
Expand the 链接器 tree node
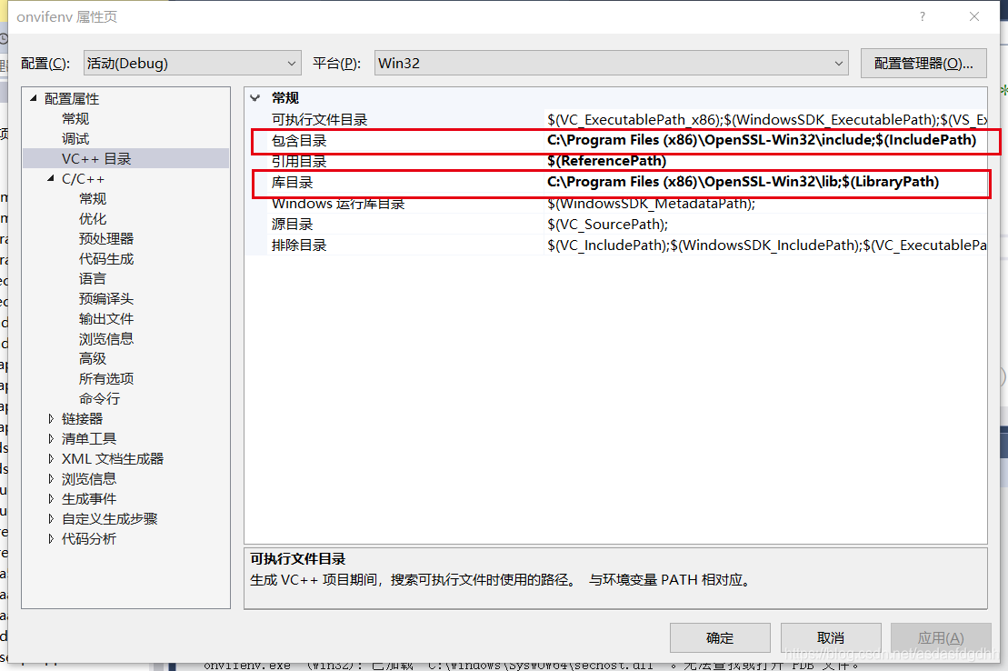(52, 418)
